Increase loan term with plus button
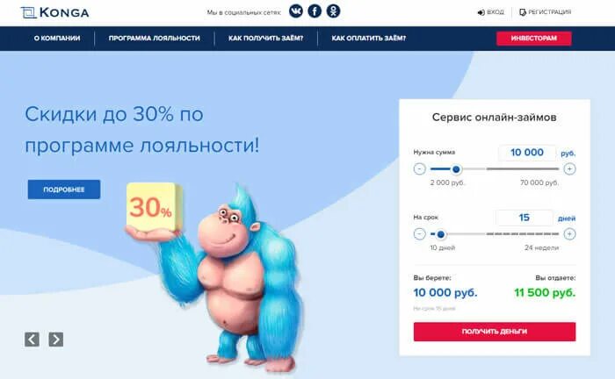 point(569,234)
